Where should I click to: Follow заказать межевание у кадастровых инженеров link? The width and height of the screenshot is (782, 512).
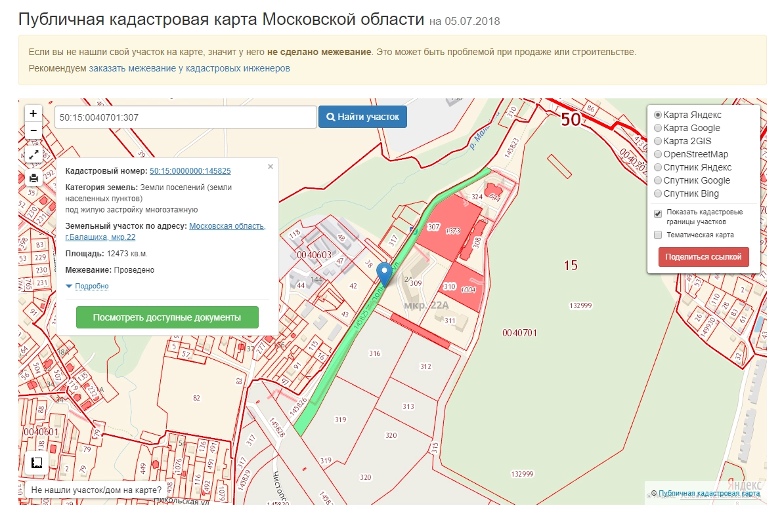(189, 68)
